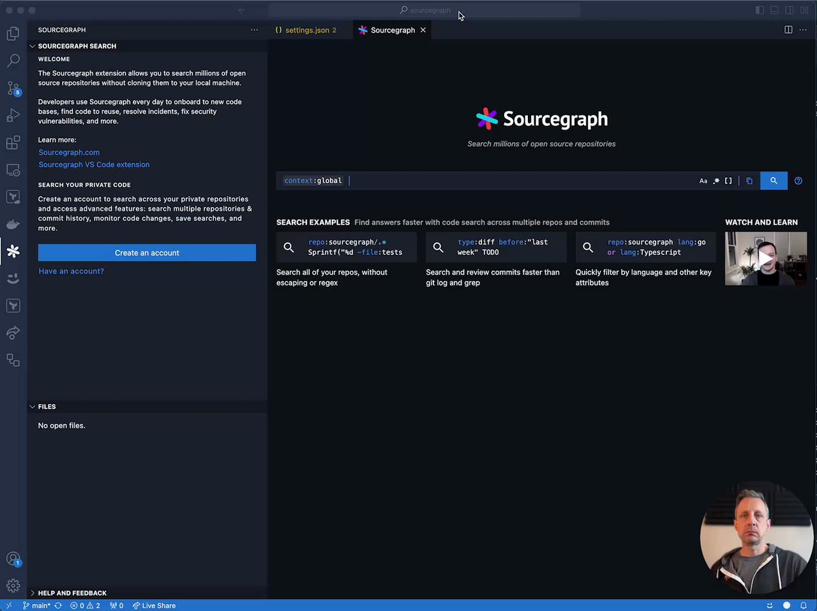Toggle structural search brackets mode

pyautogui.click(x=728, y=181)
